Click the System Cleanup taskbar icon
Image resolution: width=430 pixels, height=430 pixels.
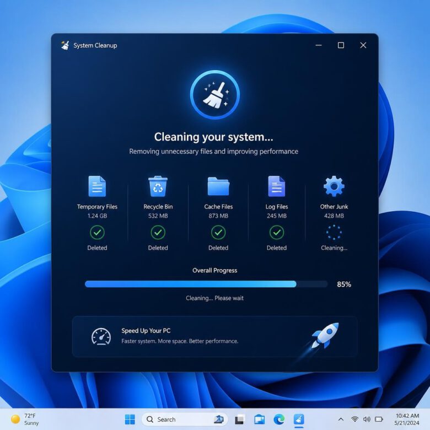point(299,420)
